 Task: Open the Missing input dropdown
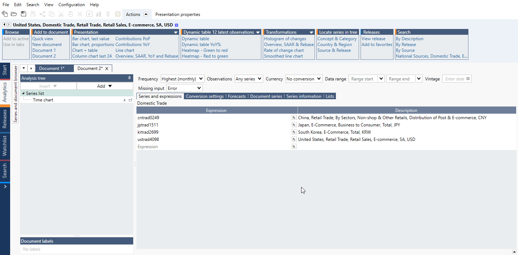pos(185,88)
